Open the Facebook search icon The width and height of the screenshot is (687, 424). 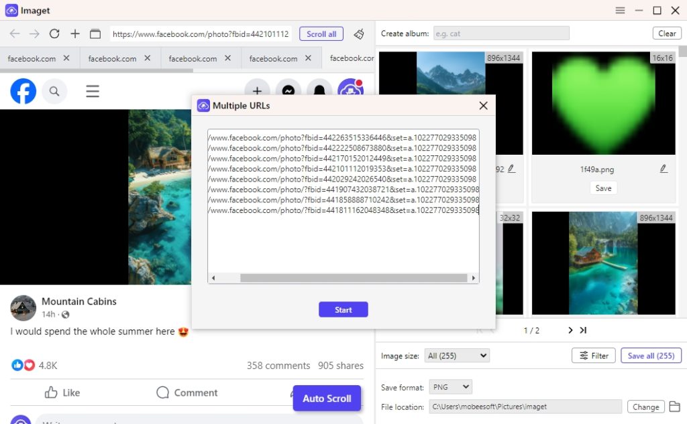(55, 91)
